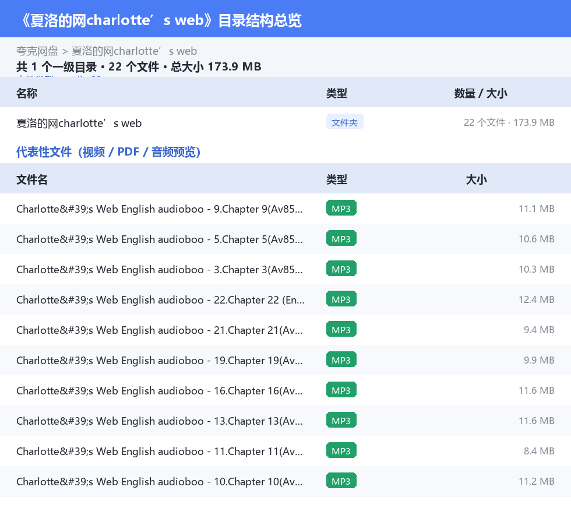Click the 文件名 column header
The height and width of the screenshot is (515, 571).
tap(31, 179)
